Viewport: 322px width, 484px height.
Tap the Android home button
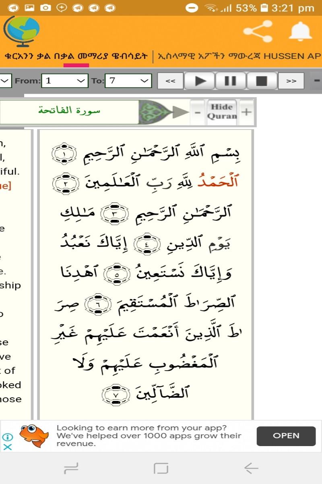pos(161,468)
